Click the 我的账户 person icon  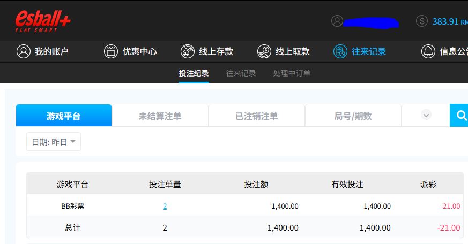[x=23, y=51]
